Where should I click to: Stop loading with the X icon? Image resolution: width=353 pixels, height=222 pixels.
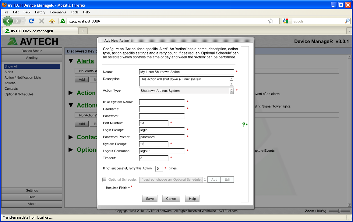(x=42, y=21)
